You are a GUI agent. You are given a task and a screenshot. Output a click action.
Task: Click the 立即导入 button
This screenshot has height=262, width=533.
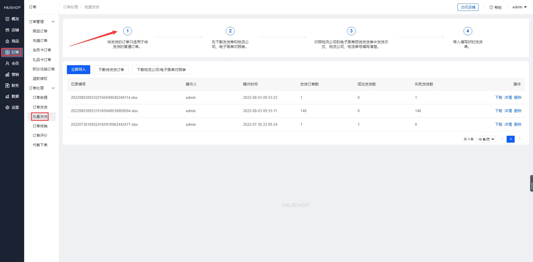(78, 70)
